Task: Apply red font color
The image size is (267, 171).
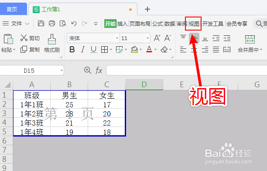Action: [x=149, y=49]
